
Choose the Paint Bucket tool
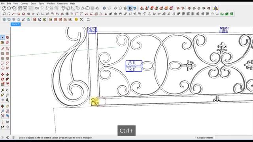tap(2, 43)
